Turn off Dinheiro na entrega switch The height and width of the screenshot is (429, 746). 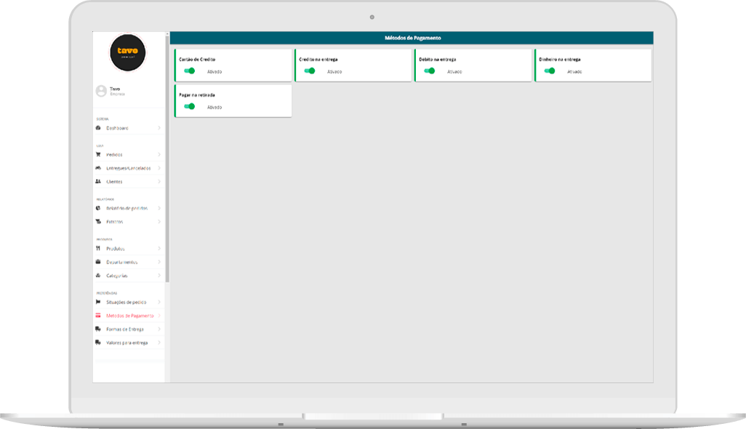[x=550, y=71]
